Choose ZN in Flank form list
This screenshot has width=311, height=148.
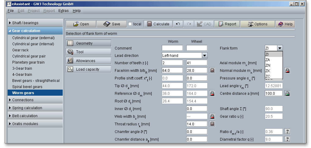[268, 65]
